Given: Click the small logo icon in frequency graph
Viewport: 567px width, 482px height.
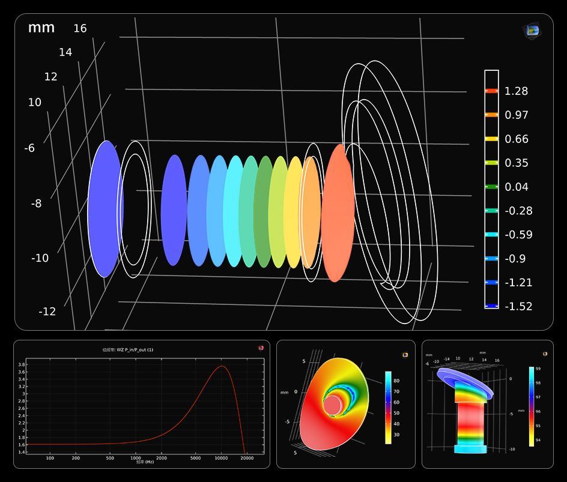Looking at the screenshot, I should pos(261,348).
